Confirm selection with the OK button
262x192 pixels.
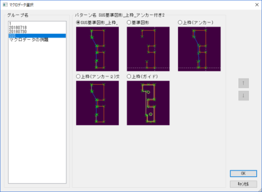pos(243,174)
